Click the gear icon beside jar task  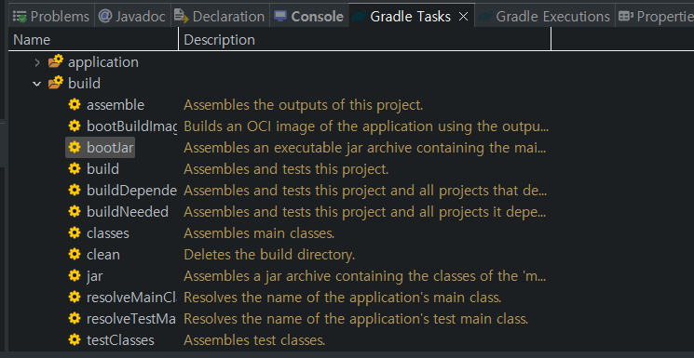pos(75,275)
